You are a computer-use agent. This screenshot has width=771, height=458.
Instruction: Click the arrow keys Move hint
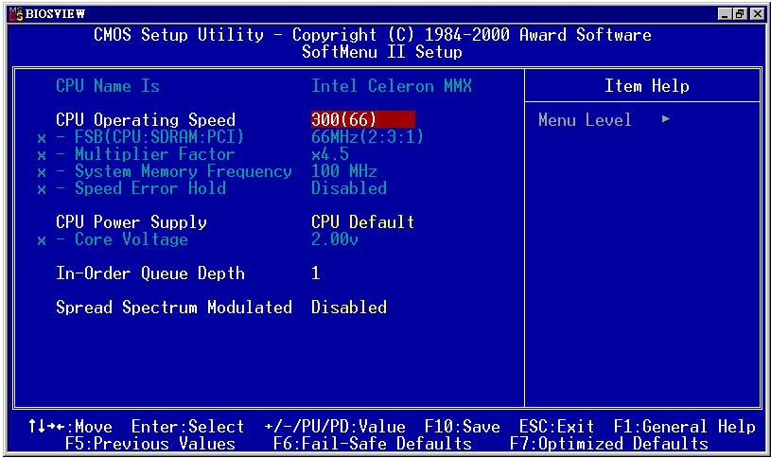click(70, 427)
